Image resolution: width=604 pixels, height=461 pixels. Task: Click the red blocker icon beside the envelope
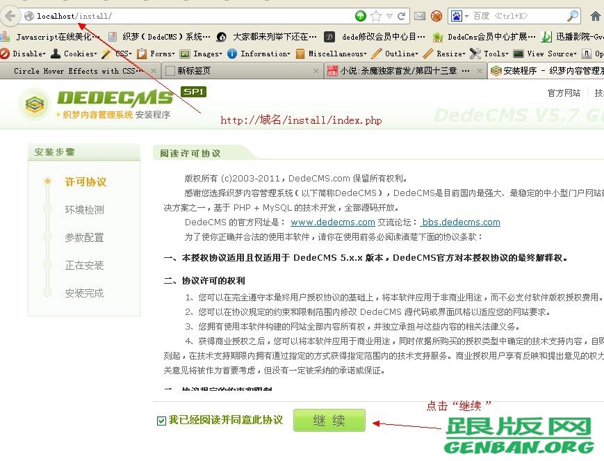point(436,16)
